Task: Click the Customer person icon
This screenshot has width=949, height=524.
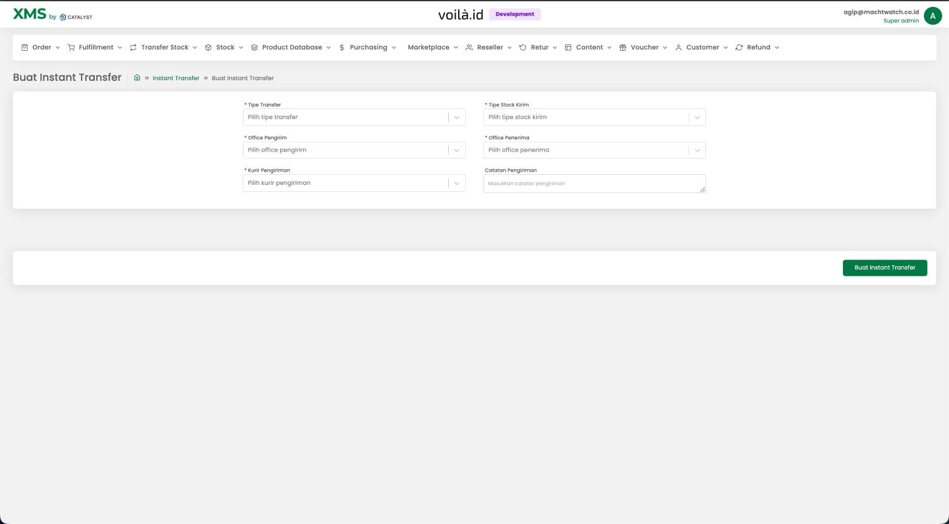Action: point(678,48)
